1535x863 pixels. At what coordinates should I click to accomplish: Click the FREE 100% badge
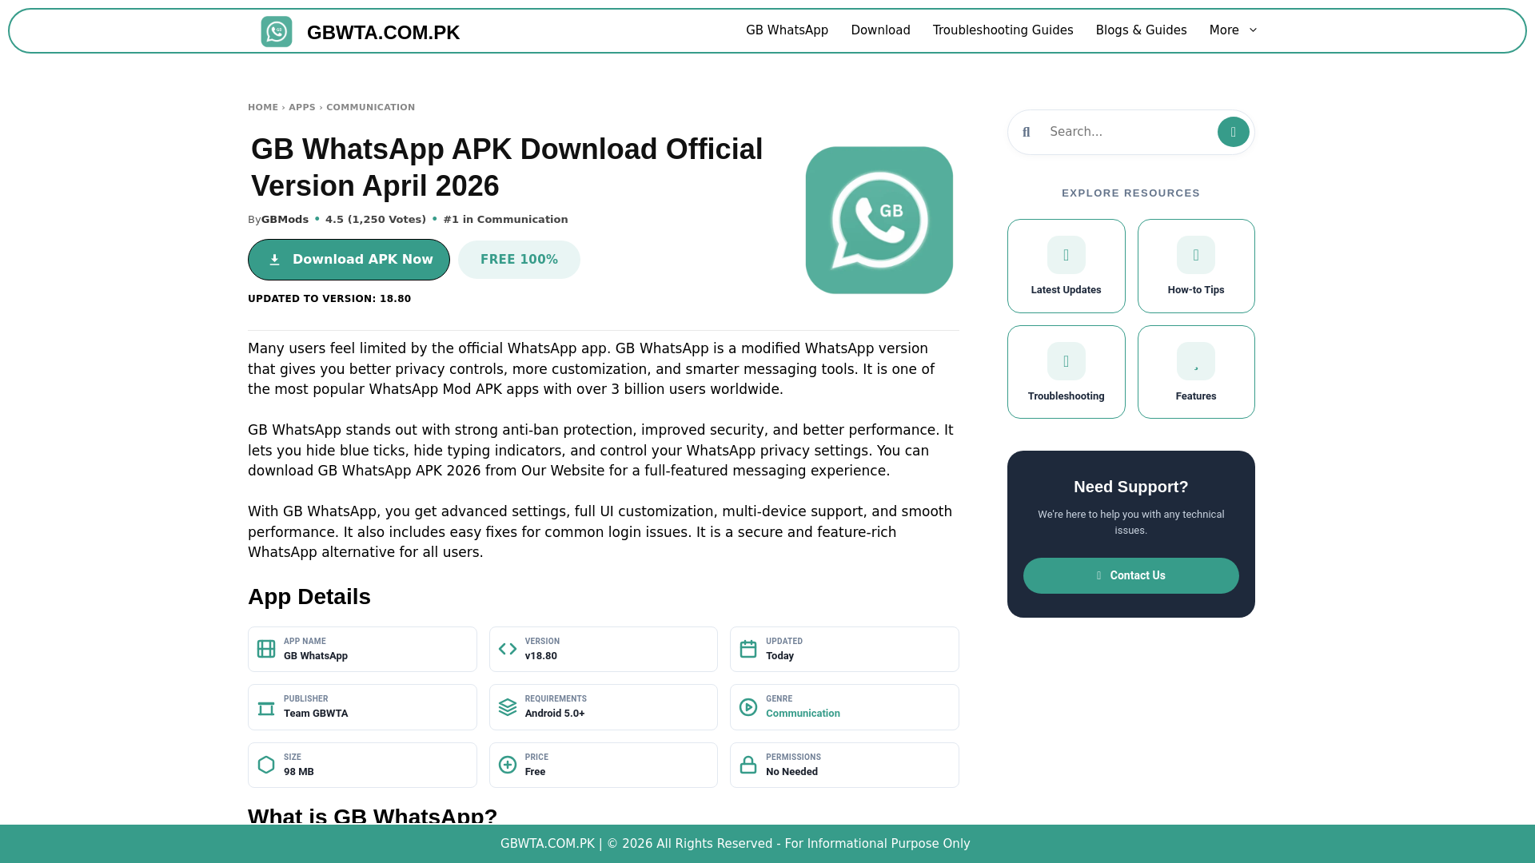click(x=519, y=260)
